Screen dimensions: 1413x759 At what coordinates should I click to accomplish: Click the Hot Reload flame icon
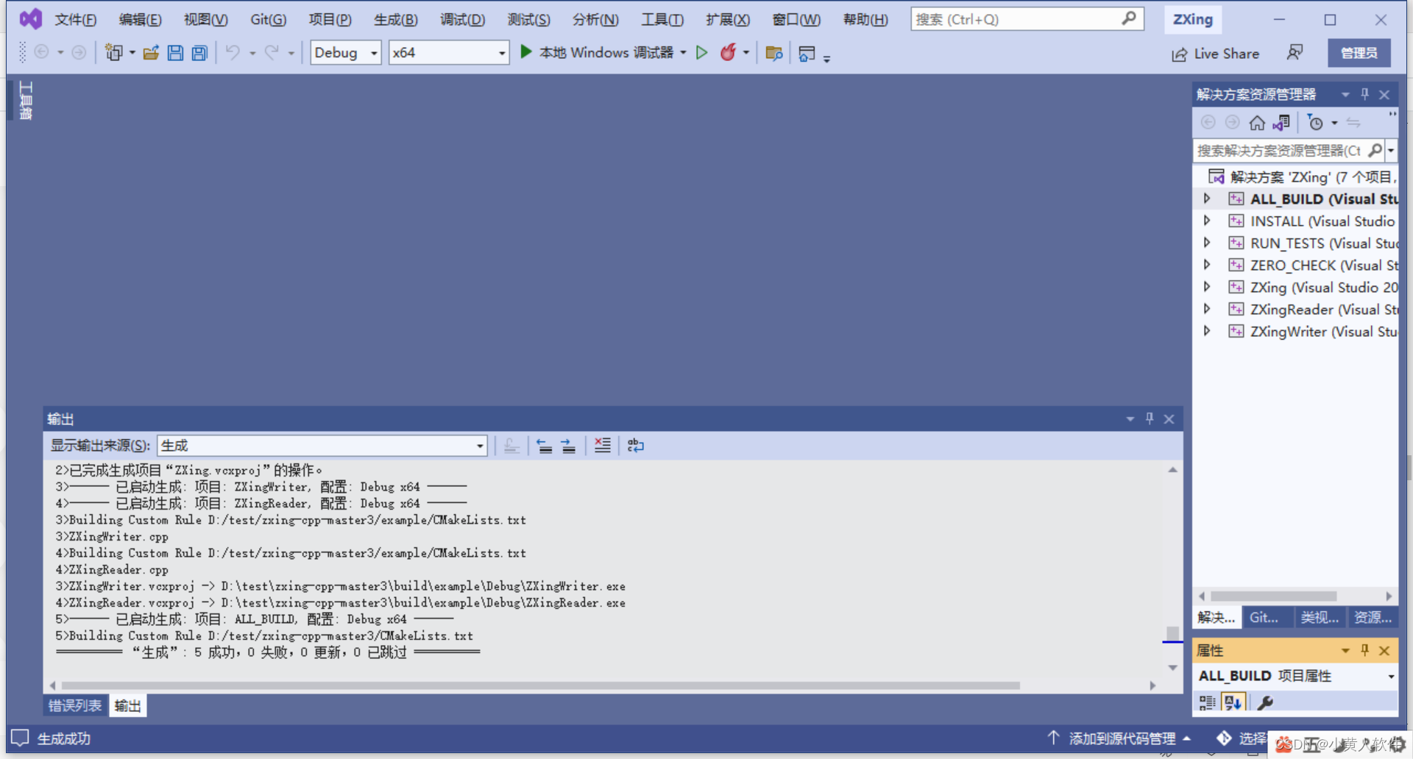point(728,52)
